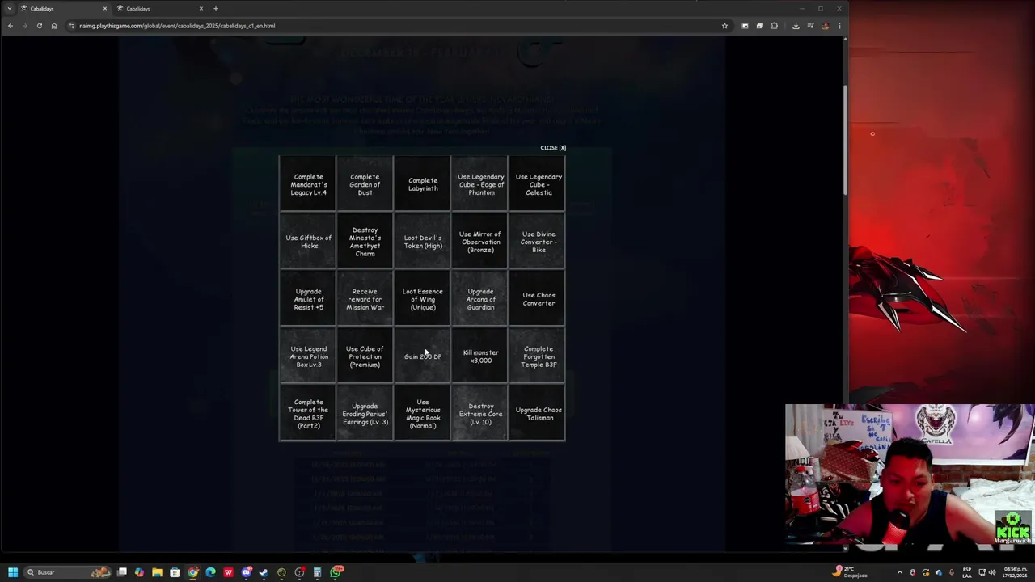
Task: Select Use Cube of Protection (Premium) tile
Action: [x=365, y=356]
